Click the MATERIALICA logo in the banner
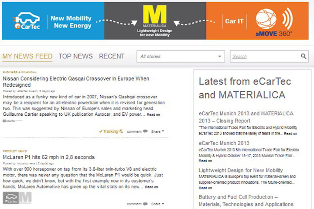Viewport: 314px width, 209px height. click(x=155, y=20)
